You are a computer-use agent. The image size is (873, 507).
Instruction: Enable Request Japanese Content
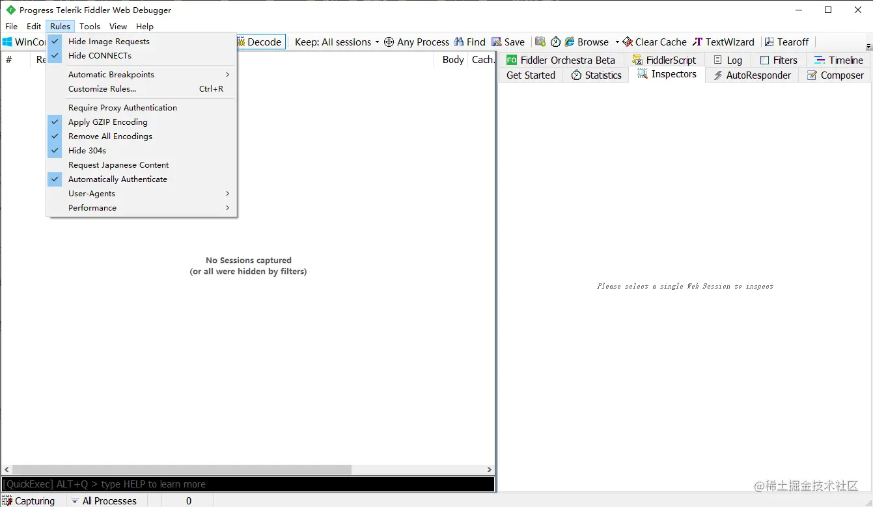point(141,165)
